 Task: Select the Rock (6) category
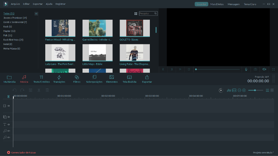pyautogui.click(x=7, y=26)
